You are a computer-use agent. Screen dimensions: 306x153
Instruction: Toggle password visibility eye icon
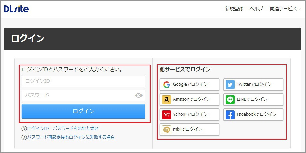(x=139, y=95)
